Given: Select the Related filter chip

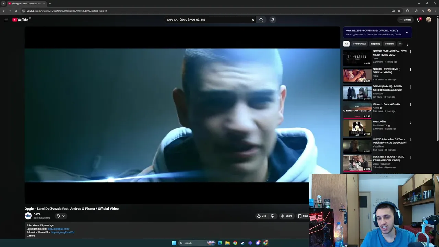Looking at the screenshot, I should 389,44.
